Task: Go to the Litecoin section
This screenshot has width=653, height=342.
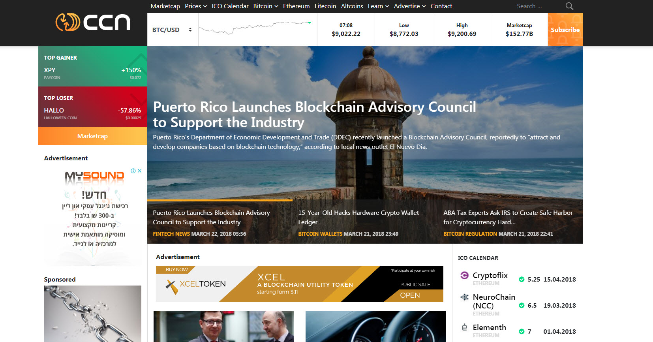Action: point(325,6)
